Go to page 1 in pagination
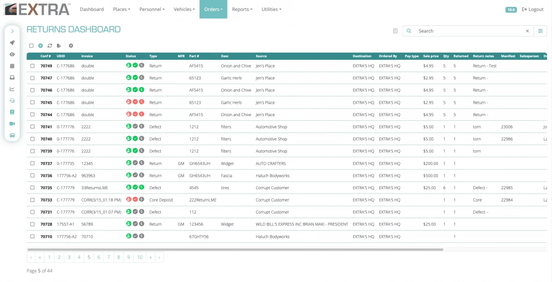The image size is (552, 282). [49, 257]
